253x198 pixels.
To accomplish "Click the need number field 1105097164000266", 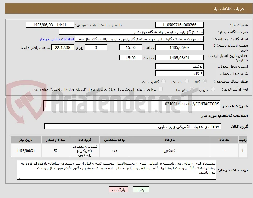I will click(x=179, y=25).
